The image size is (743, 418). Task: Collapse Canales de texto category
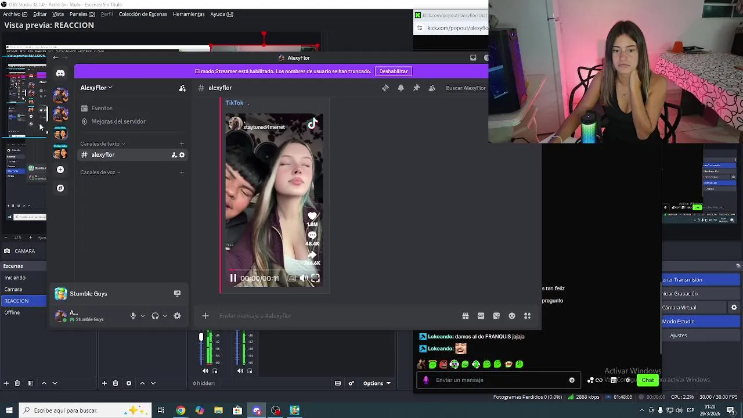(x=102, y=143)
